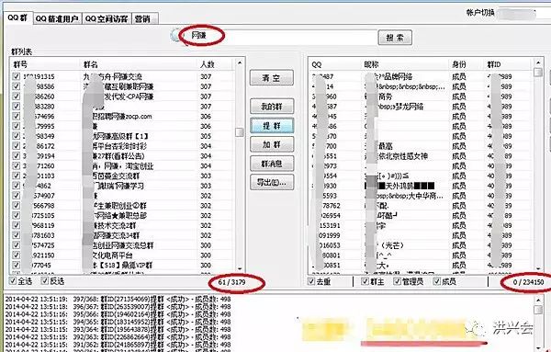Select group row 【518】鼎盛VIP群
The image size is (551, 352).
[x=122, y=265]
